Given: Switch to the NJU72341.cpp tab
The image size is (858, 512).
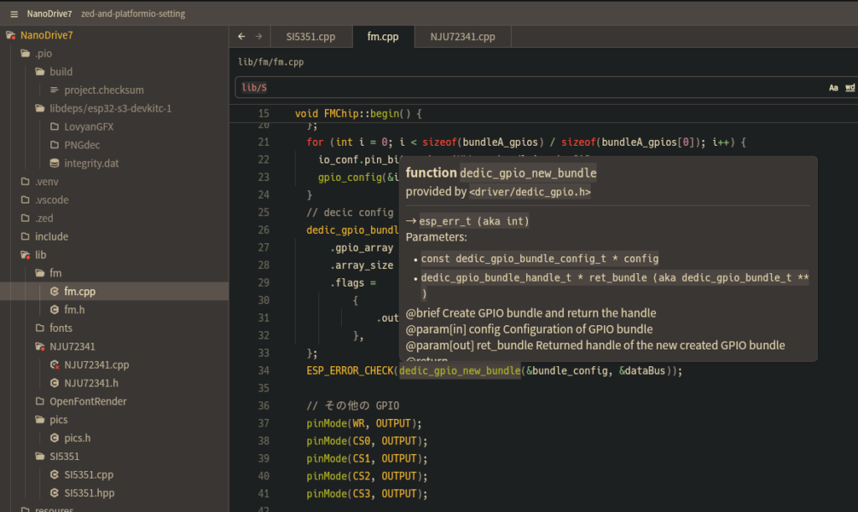Looking at the screenshot, I should click(x=463, y=37).
